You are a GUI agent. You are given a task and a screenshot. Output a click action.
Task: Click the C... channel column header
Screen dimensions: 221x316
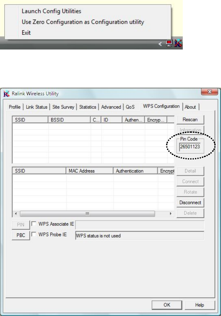(96, 120)
